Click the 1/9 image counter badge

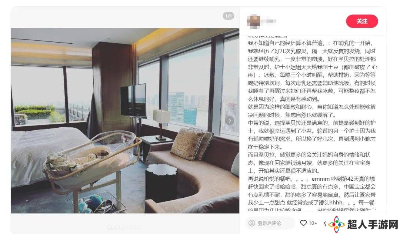[228, 16]
